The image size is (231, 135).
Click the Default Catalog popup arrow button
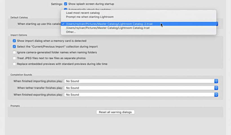[217, 24]
